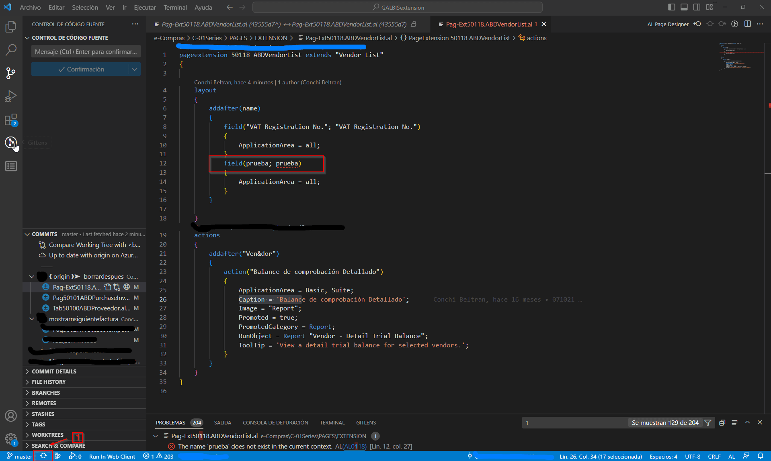Open the AL0118 error code link
Viewport: 771px width, 461px height.
354,446
